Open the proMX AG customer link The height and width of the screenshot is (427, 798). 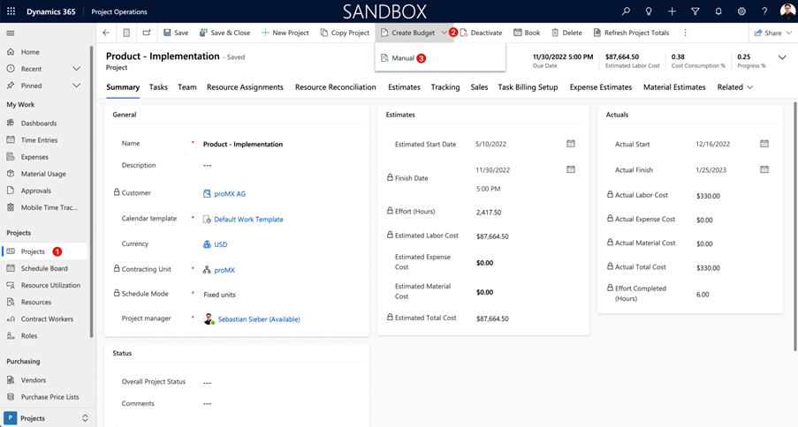(230, 193)
